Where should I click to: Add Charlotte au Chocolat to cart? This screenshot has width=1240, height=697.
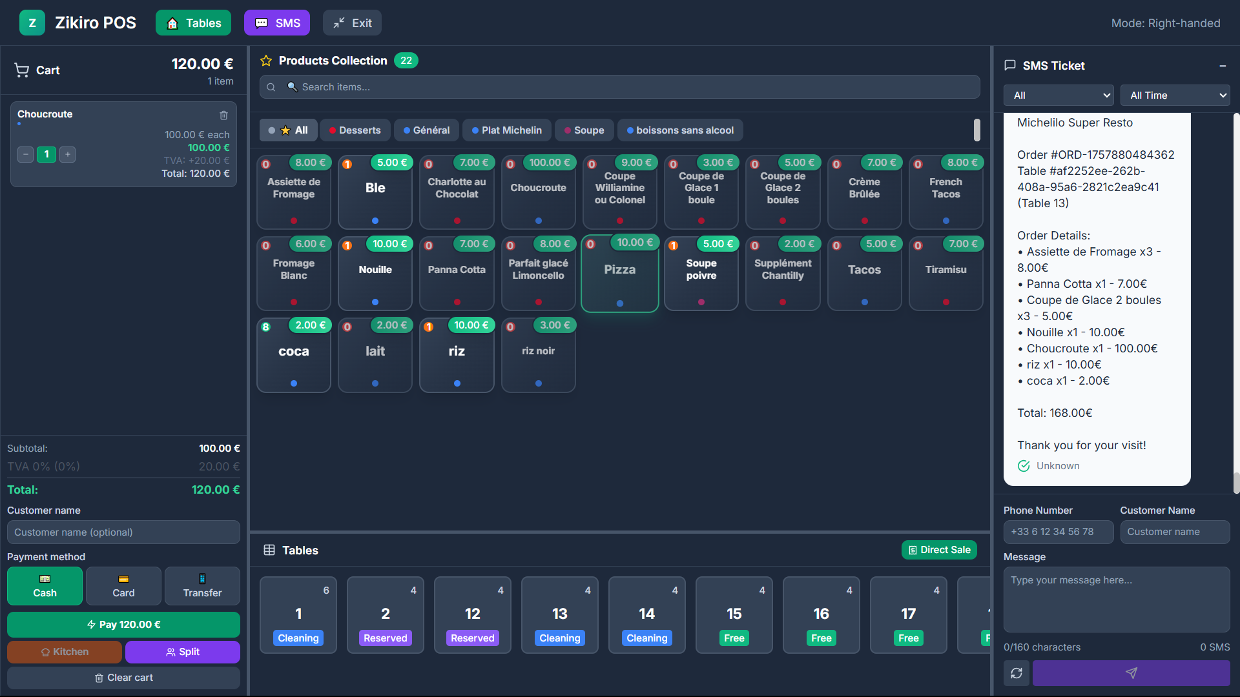457,192
